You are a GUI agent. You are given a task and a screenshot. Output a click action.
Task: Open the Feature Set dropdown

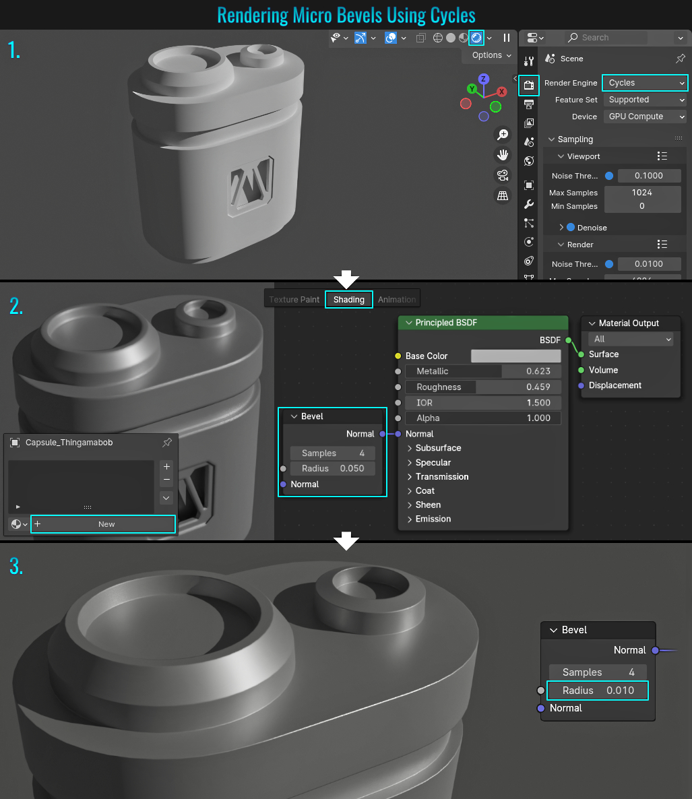(x=645, y=100)
